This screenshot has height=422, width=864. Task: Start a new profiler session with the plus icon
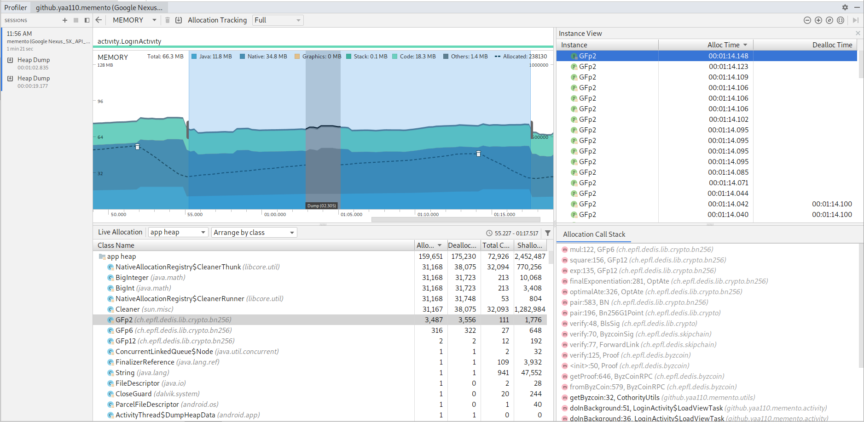[x=65, y=20]
